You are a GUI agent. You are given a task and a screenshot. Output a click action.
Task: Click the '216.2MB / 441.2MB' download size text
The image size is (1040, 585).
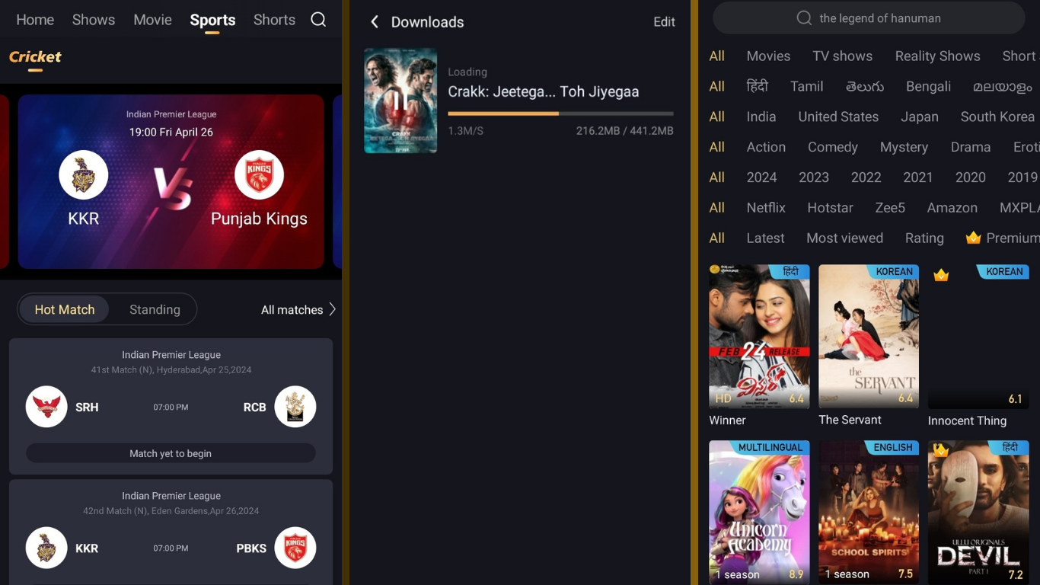624,131
